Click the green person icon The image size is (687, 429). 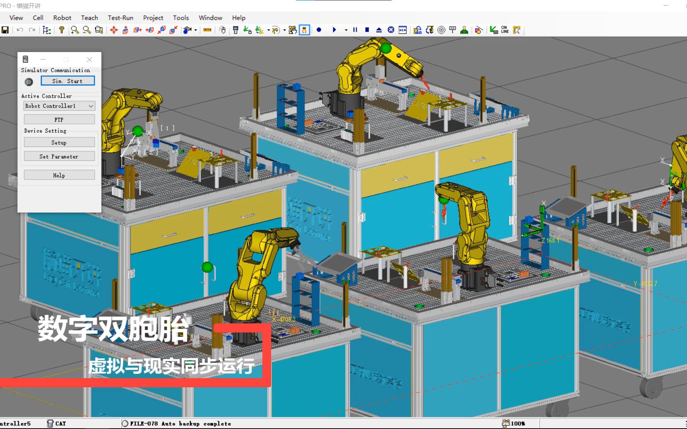coord(464,30)
